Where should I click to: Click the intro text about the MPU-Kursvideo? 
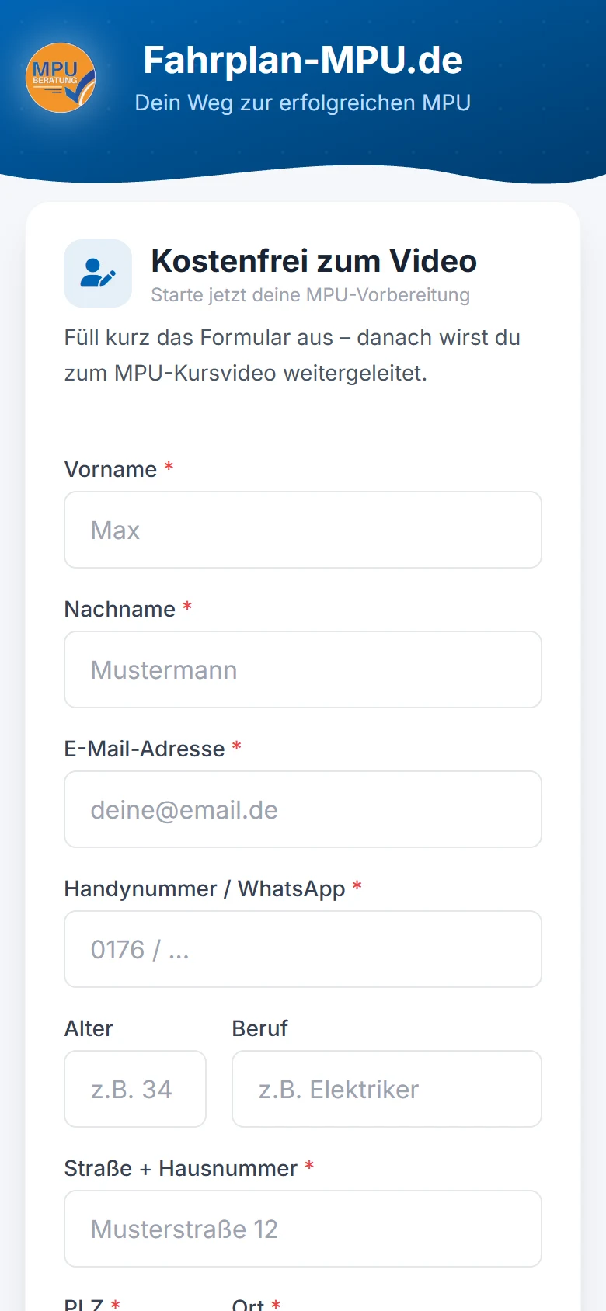point(292,354)
